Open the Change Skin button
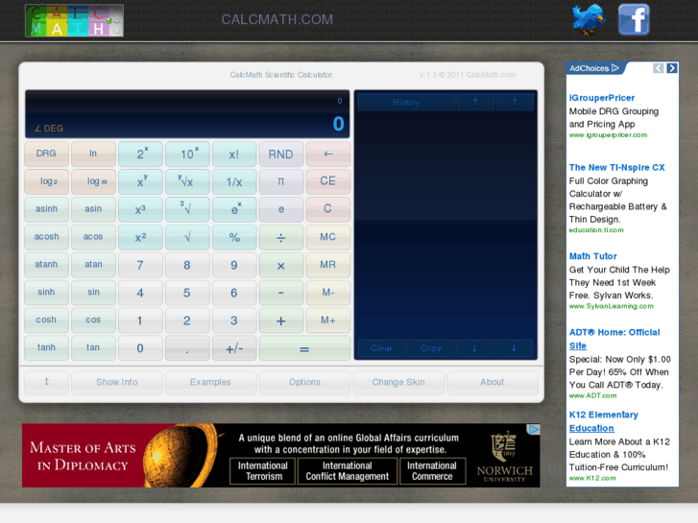 398,382
